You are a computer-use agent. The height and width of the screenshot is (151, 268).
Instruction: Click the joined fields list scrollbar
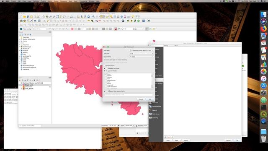(x=152, y=81)
